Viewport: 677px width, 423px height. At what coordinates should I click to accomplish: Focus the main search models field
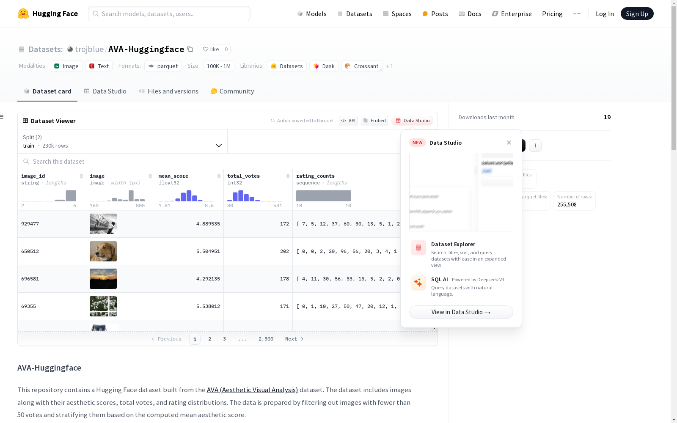(x=169, y=14)
